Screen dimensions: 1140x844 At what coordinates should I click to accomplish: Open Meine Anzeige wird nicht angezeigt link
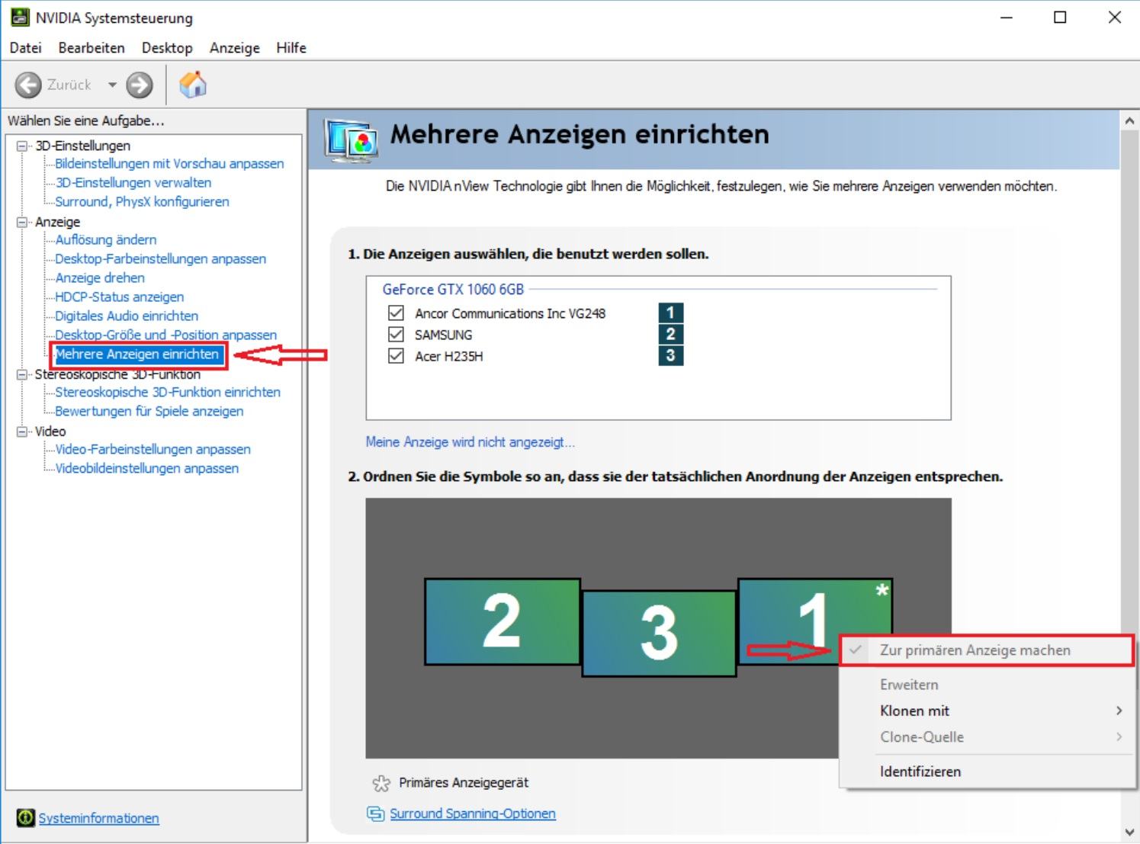[x=470, y=442]
